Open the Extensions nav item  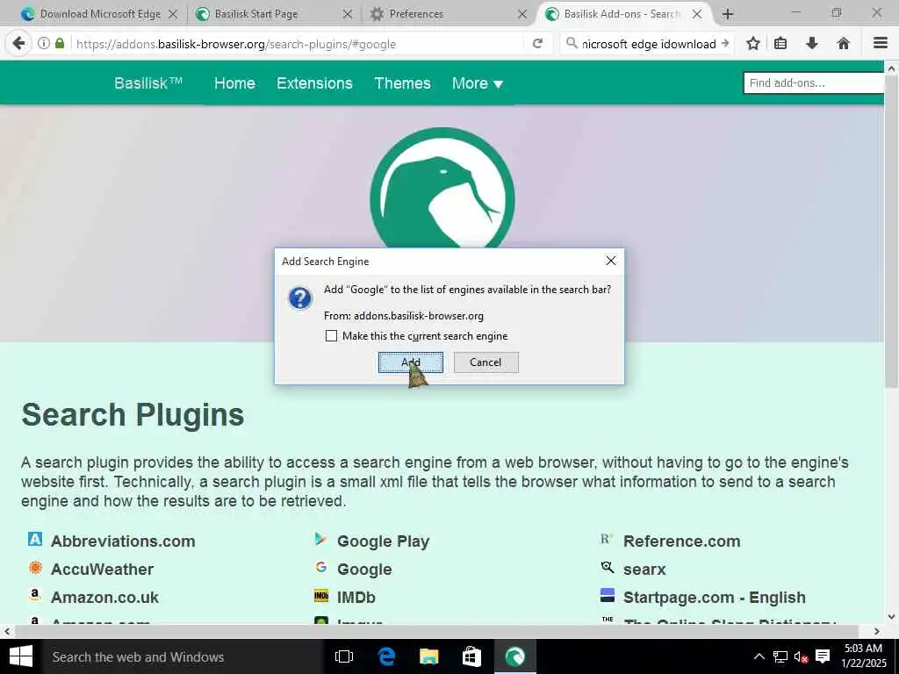pyautogui.click(x=314, y=83)
